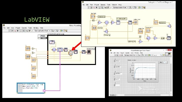Click the Plot 0 legend on Waveform Chart
182x102 pixels.
[x=163, y=62]
